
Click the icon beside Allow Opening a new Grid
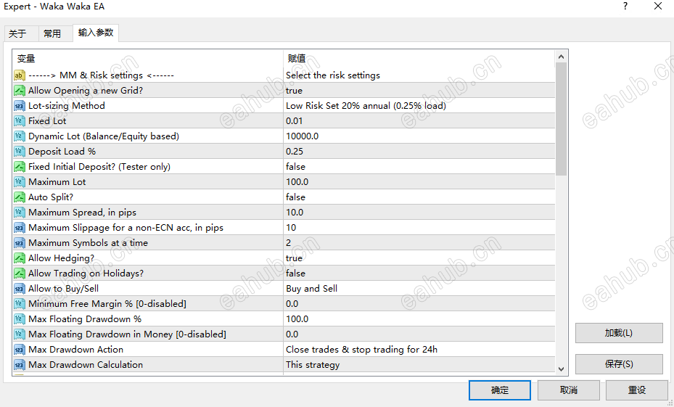pyautogui.click(x=20, y=91)
